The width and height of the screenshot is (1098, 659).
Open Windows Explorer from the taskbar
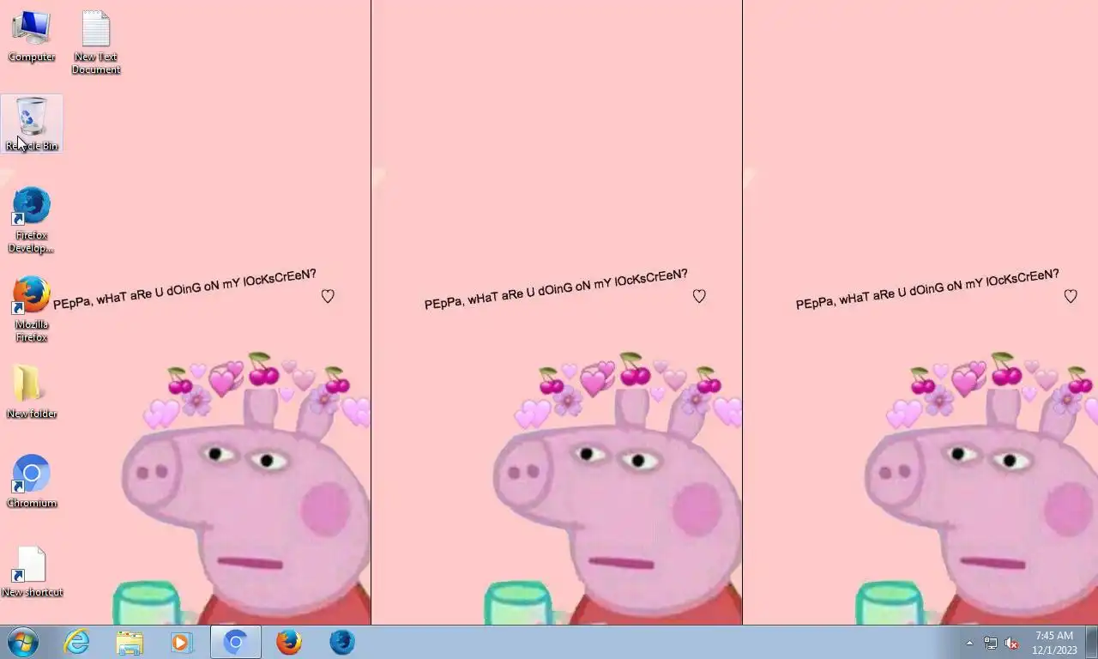130,642
